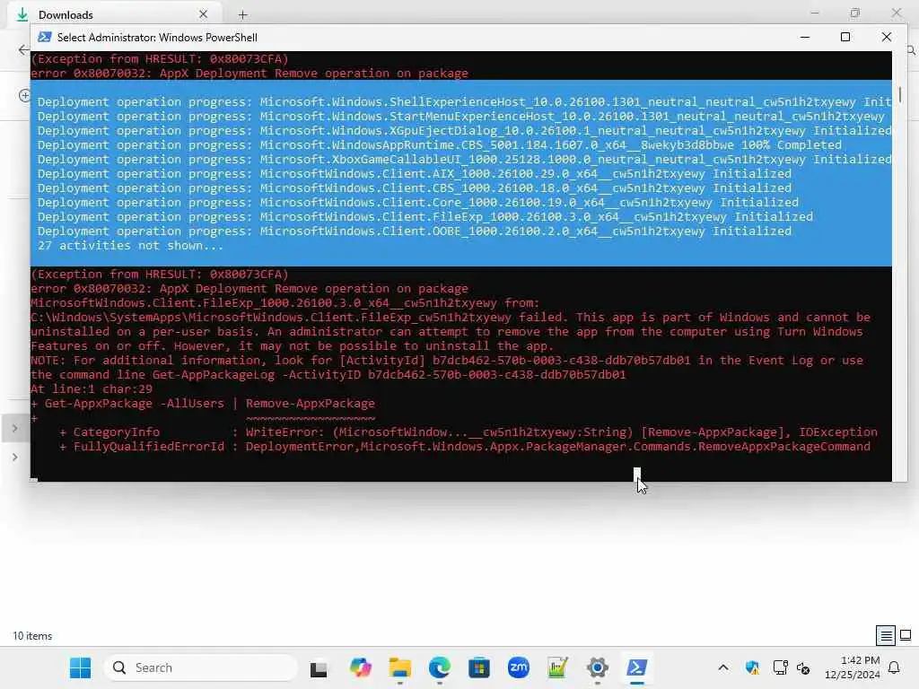Expand lower navigation pane chevron in Explorer
The width and height of the screenshot is (919, 689).
point(15,457)
